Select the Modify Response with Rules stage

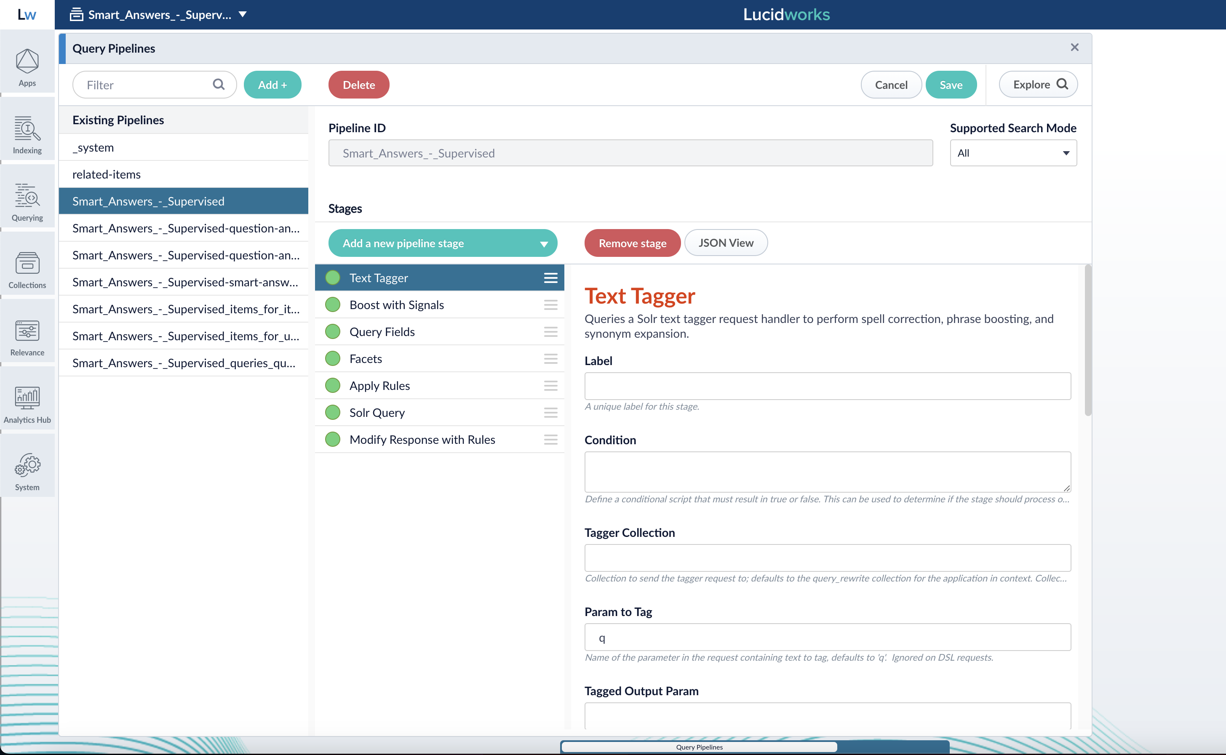pos(422,439)
